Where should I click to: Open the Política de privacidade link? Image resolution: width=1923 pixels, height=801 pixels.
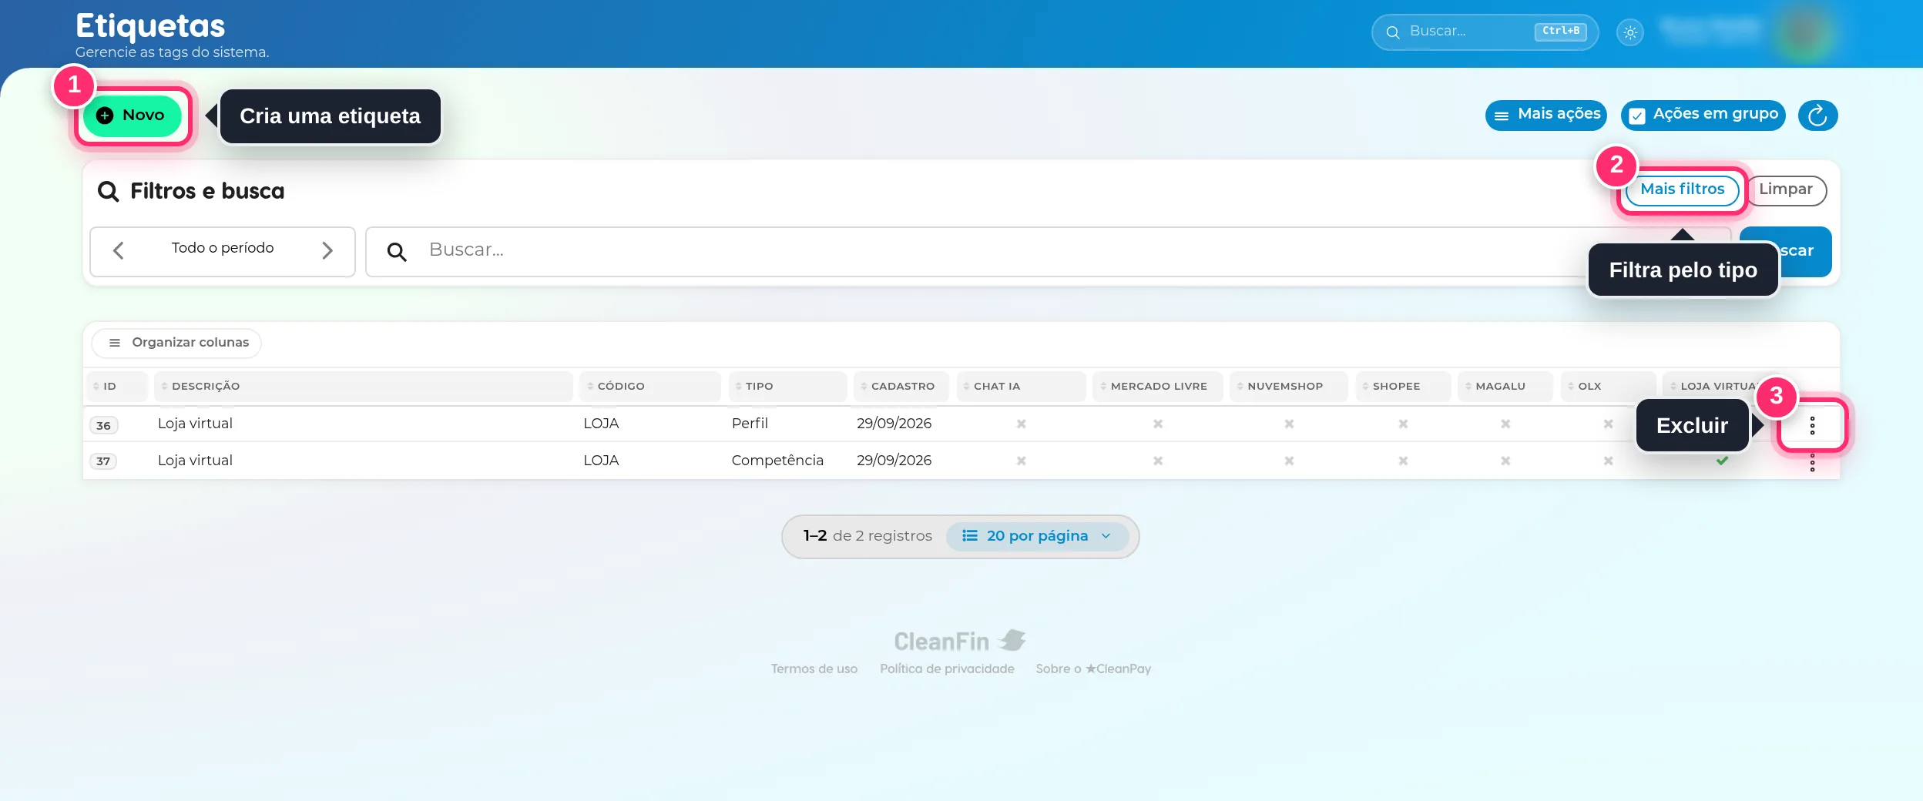point(947,669)
